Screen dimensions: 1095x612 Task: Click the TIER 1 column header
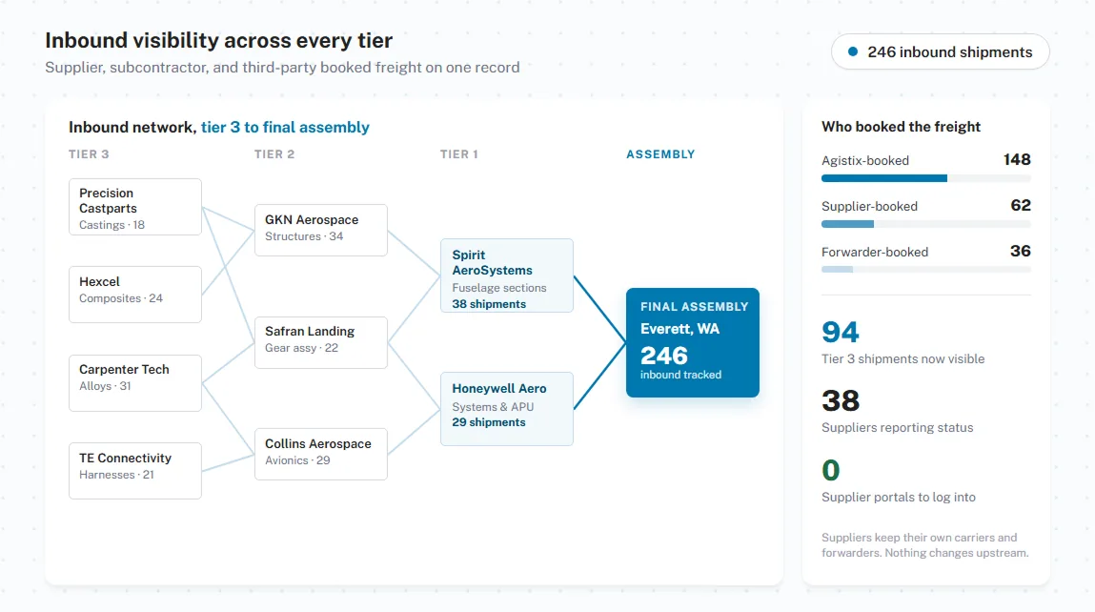tap(458, 154)
